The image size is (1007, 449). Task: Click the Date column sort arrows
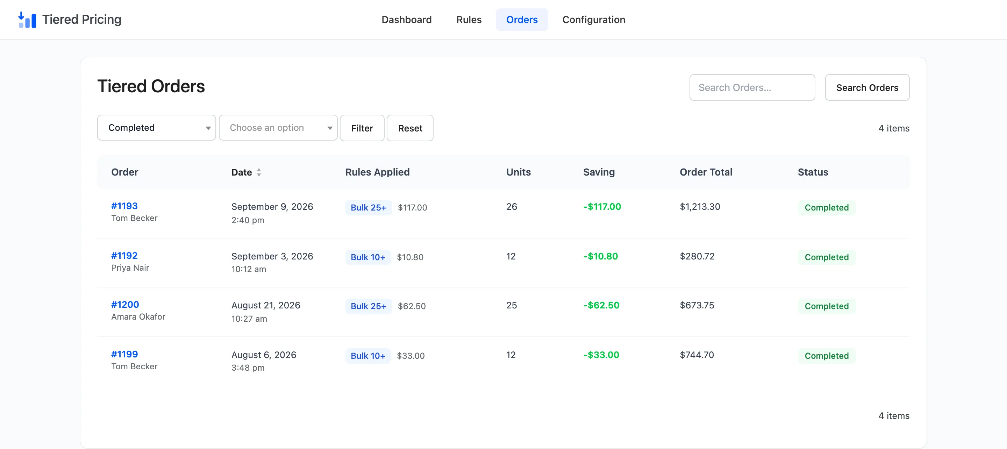259,172
